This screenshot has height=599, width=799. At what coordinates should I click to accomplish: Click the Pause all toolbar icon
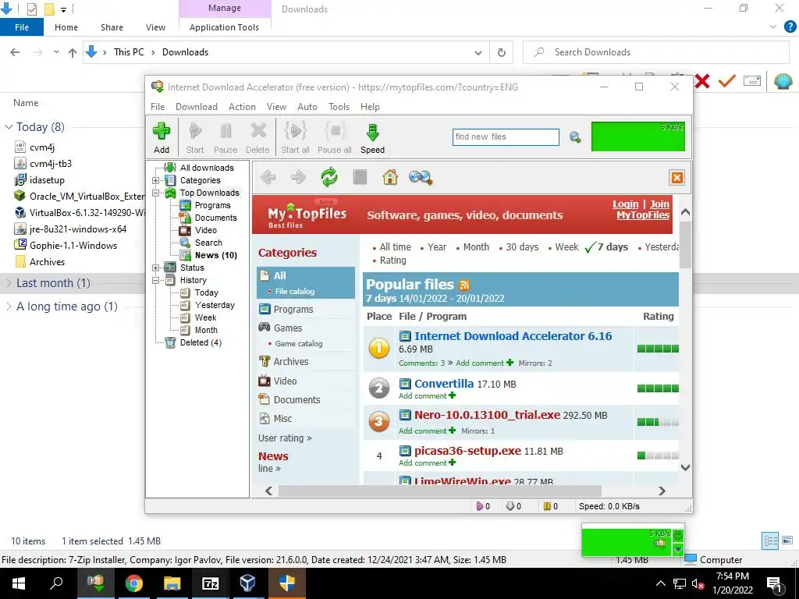tap(334, 131)
